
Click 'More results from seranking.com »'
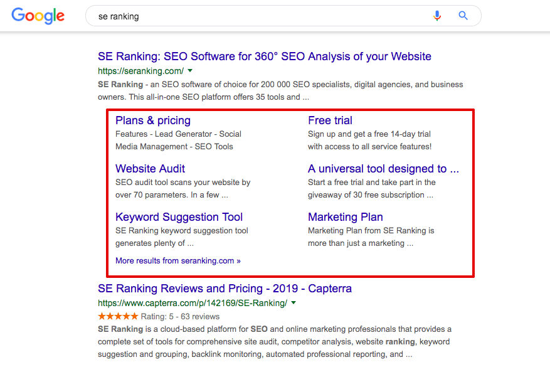[178, 260]
